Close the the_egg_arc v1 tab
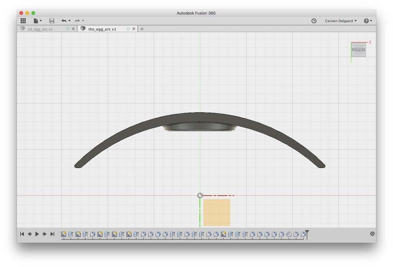This screenshot has width=393, height=267. click(134, 29)
